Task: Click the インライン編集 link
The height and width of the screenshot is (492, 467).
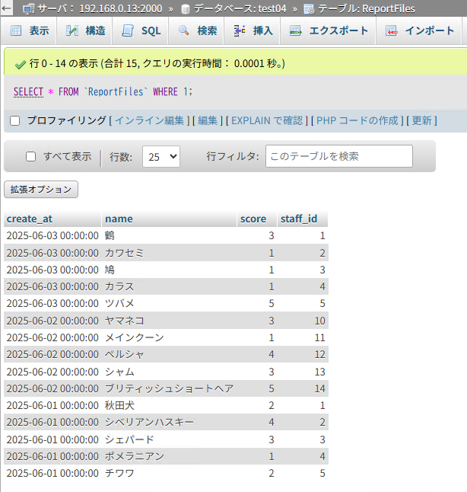Action: 149,120
